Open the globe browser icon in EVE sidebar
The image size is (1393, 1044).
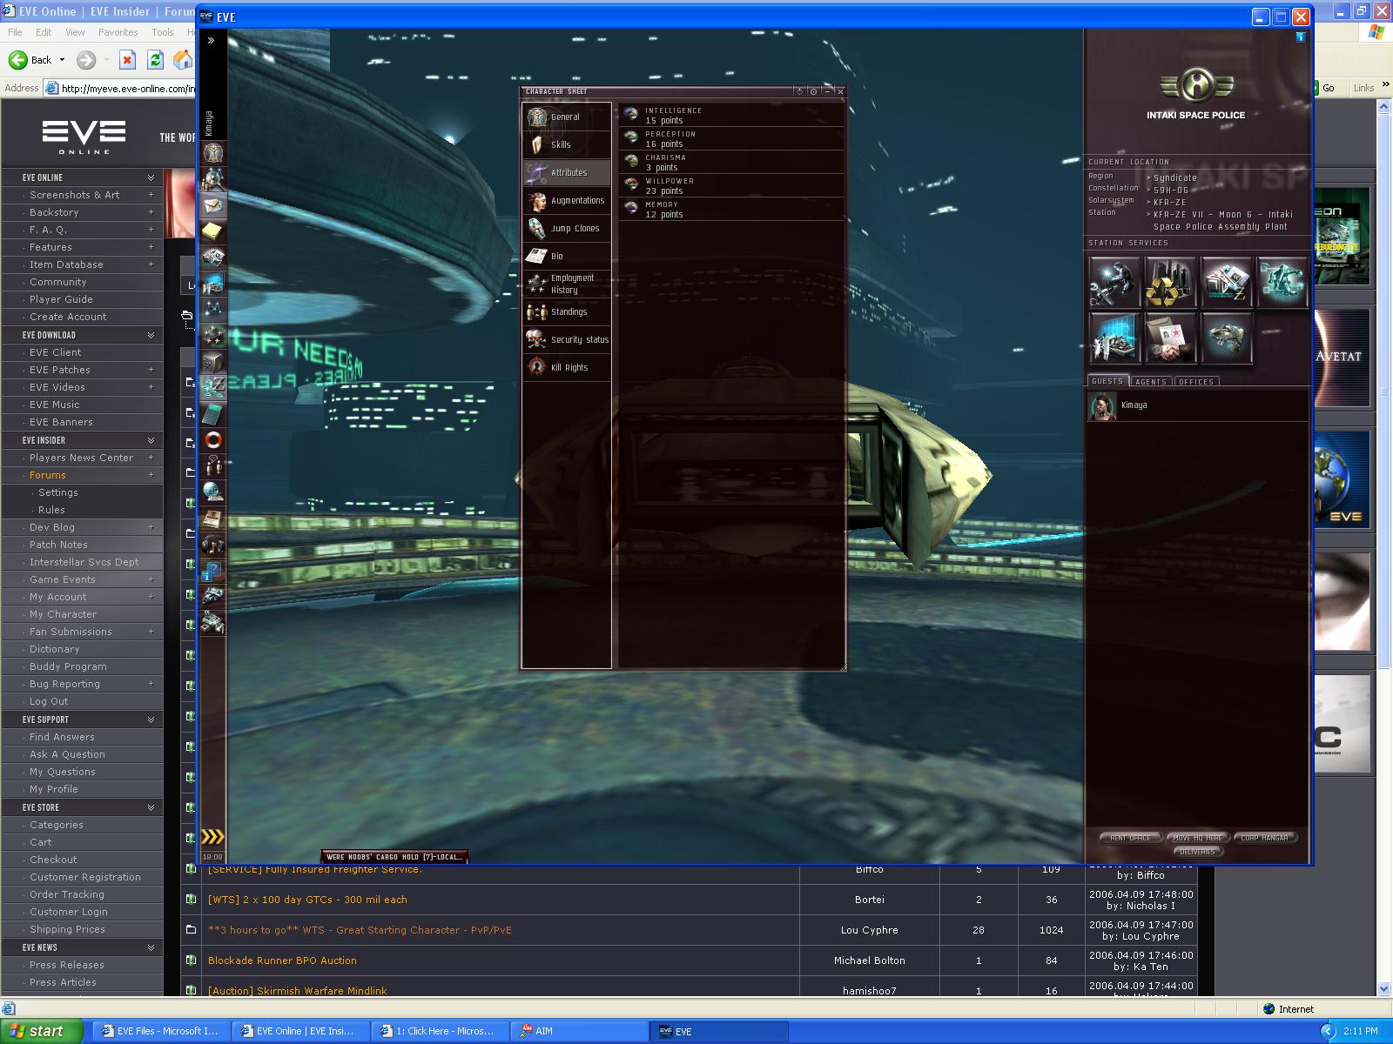213,492
